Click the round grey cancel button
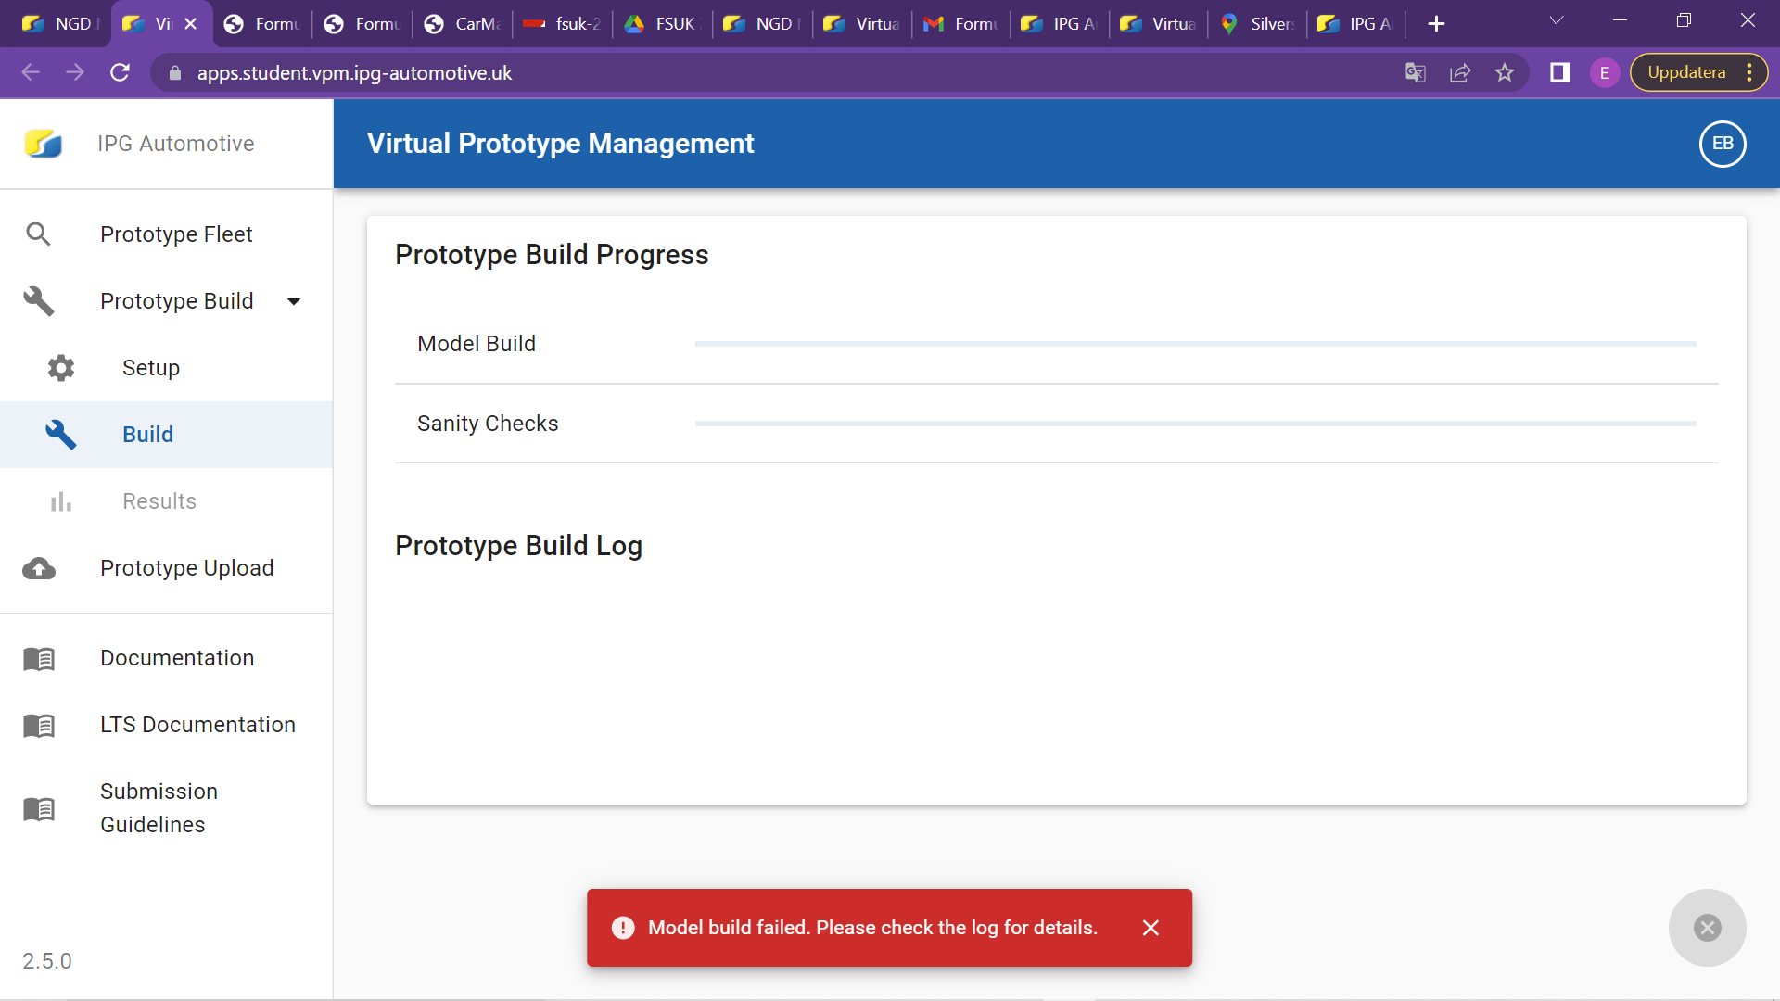This screenshot has width=1780, height=1001. (1708, 928)
